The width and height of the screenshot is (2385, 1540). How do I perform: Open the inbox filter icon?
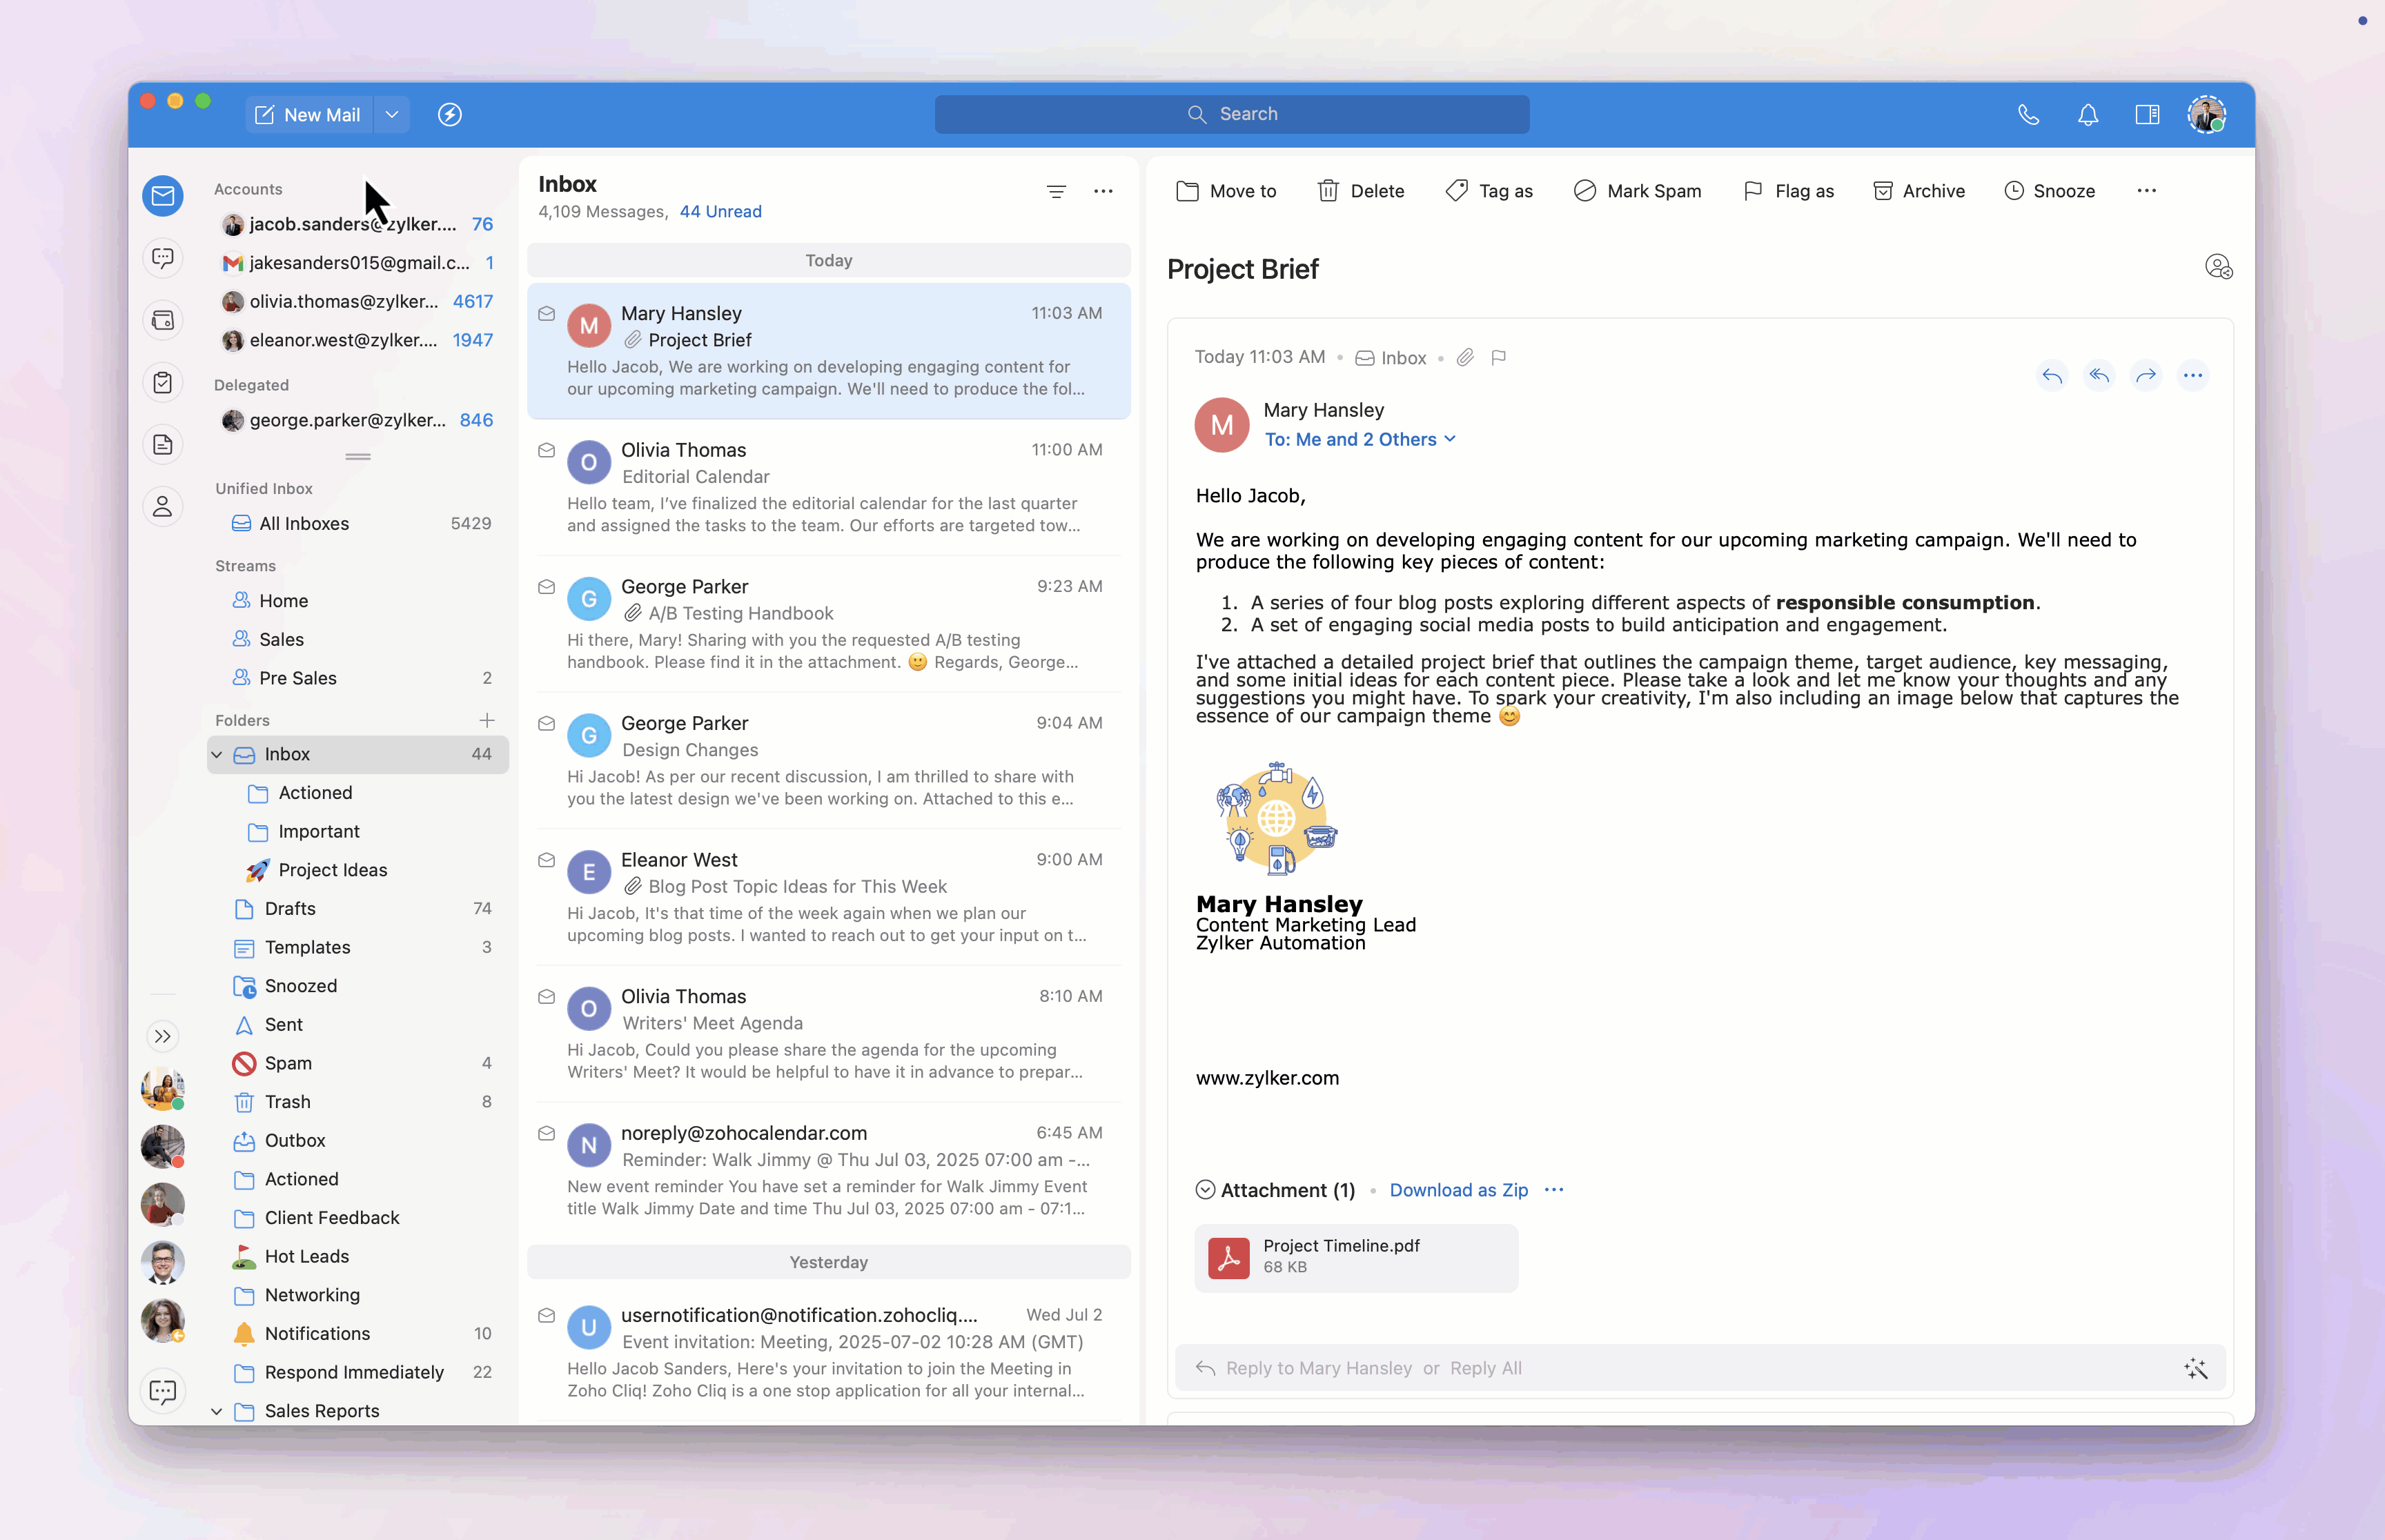pyautogui.click(x=1056, y=191)
